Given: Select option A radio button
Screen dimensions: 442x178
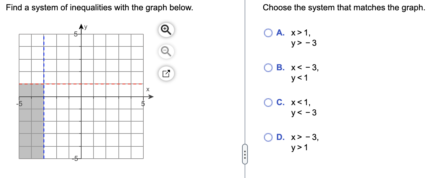Looking at the screenshot, I should [268, 33].
